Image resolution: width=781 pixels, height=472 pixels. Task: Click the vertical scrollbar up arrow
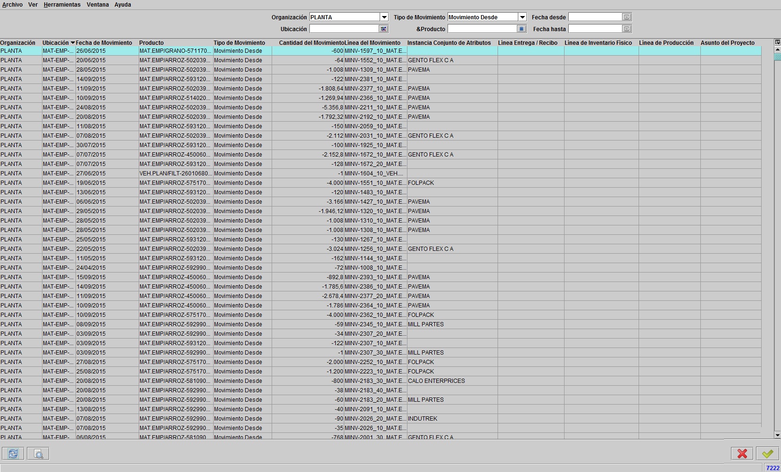pyautogui.click(x=777, y=50)
